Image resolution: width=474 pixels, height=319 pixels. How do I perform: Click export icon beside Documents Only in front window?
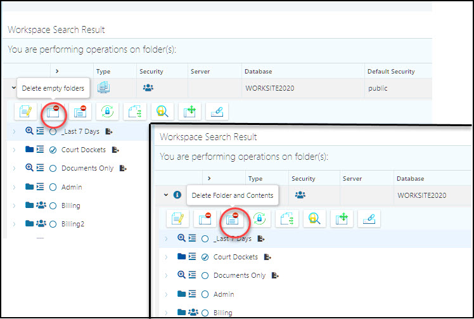[275, 275]
